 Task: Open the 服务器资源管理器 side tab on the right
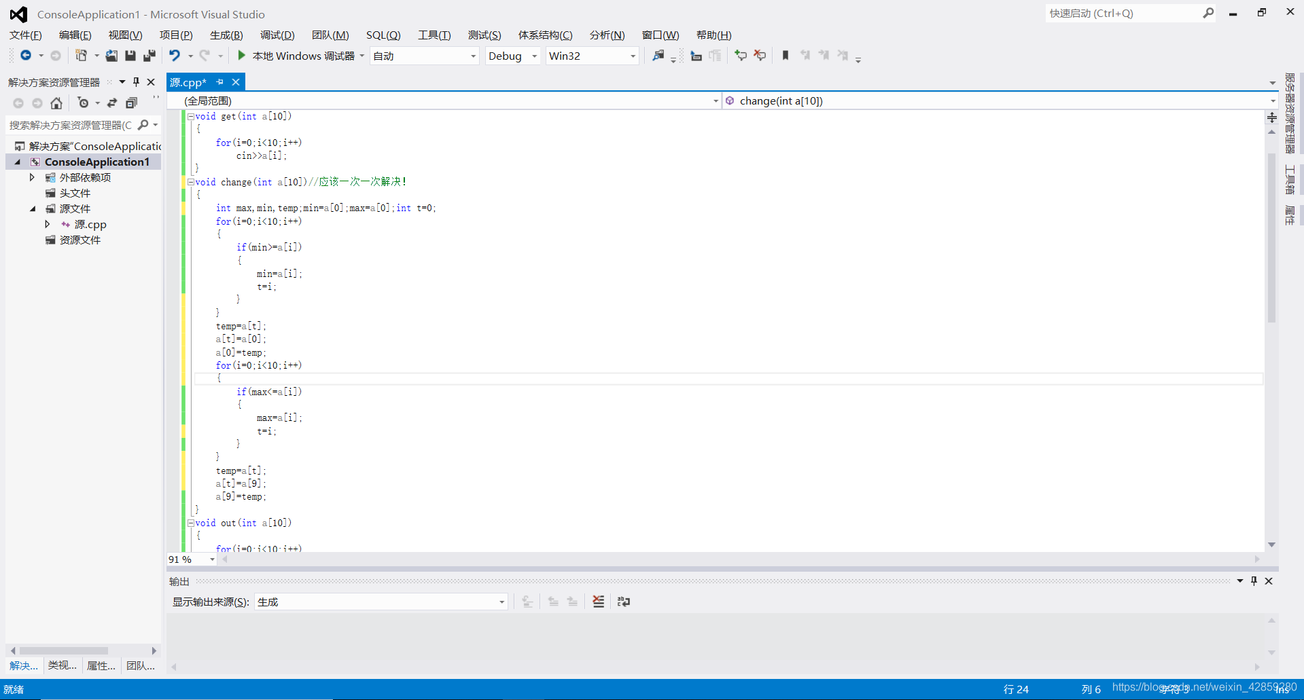1290,113
